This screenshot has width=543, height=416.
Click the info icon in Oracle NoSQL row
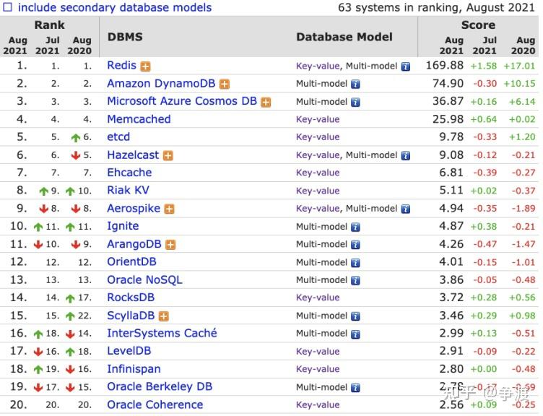[355, 280]
